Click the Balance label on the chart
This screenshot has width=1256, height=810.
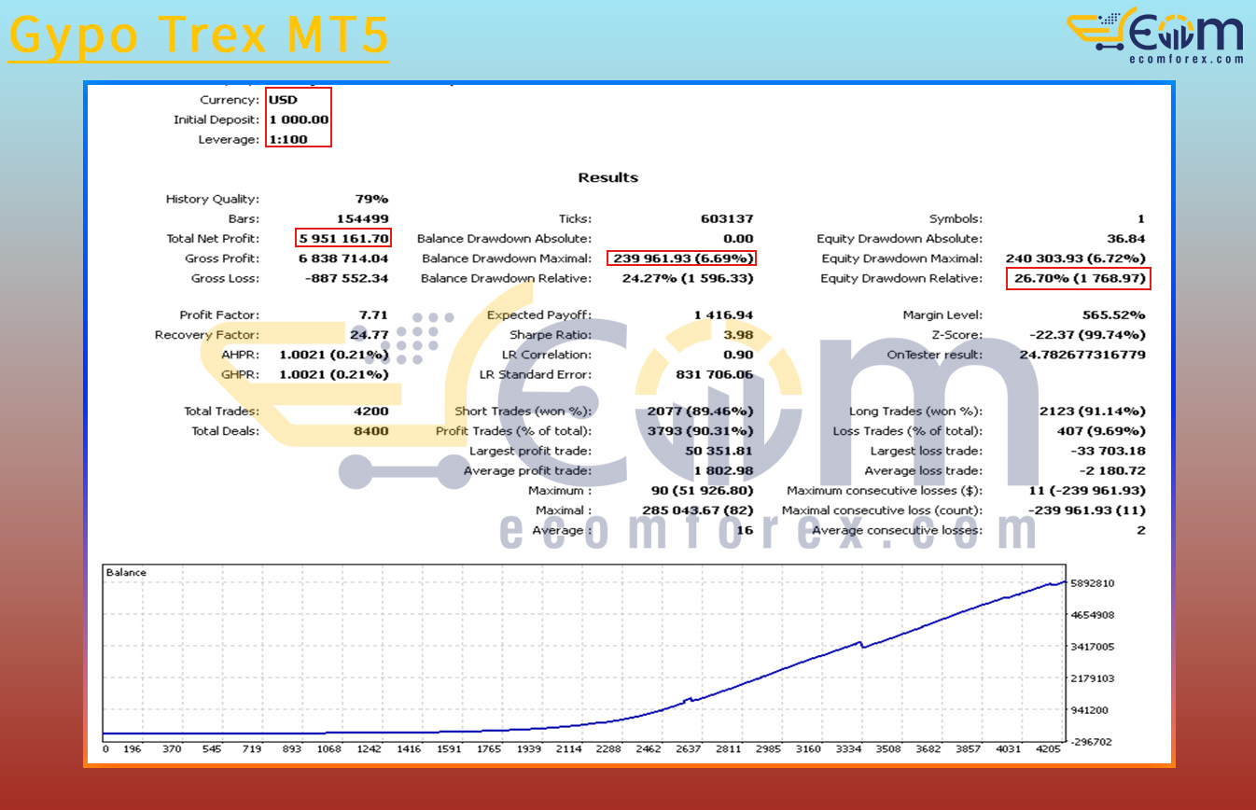click(126, 572)
